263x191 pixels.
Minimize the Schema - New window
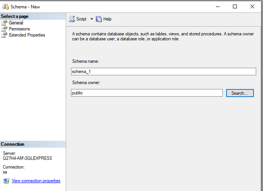pos(217,7)
